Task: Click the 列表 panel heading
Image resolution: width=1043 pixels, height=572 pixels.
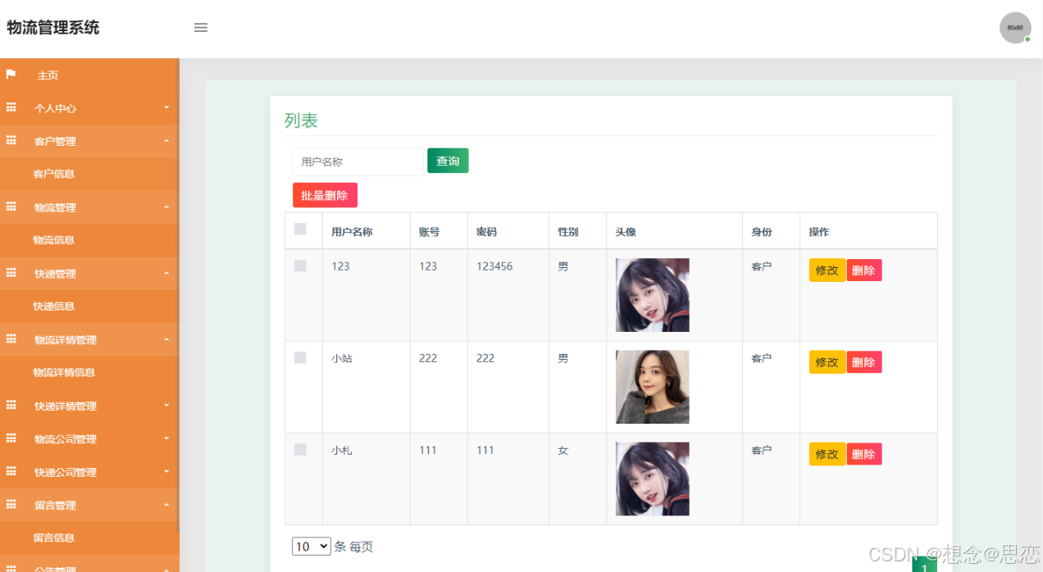Action: point(301,120)
